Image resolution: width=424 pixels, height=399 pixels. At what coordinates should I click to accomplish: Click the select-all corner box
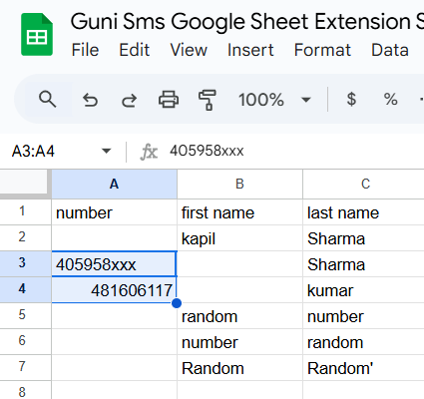click(24, 183)
